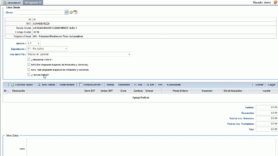Switch to the demodemo2 tab
The height and width of the screenshot is (156, 278).
click(11, 2)
